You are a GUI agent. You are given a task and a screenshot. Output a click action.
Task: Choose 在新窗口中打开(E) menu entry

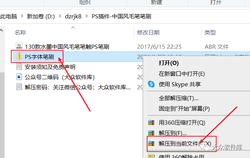[182, 74]
